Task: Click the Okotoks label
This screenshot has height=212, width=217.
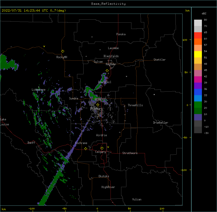Action: click(104, 176)
